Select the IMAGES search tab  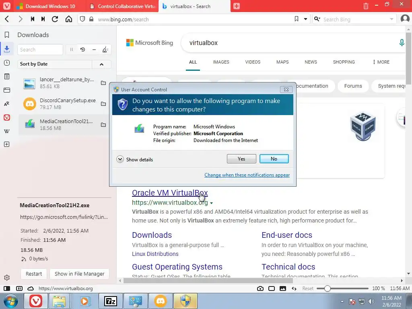click(221, 62)
